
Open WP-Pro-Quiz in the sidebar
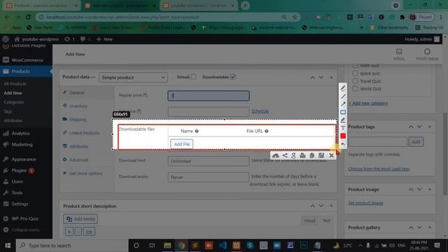coord(26,218)
